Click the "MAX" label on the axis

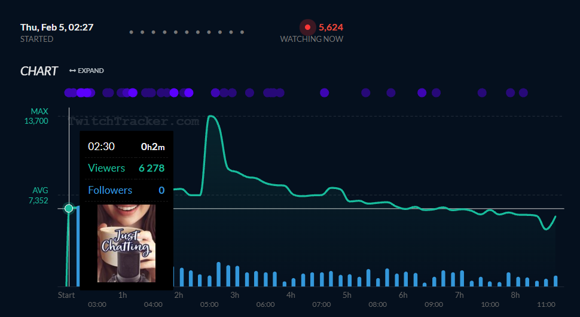click(x=39, y=111)
